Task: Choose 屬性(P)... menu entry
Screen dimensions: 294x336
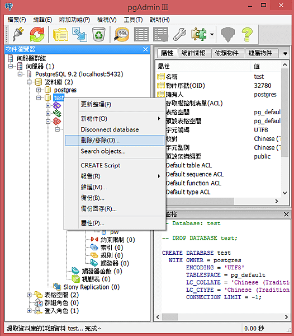Action: coord(115,223)
